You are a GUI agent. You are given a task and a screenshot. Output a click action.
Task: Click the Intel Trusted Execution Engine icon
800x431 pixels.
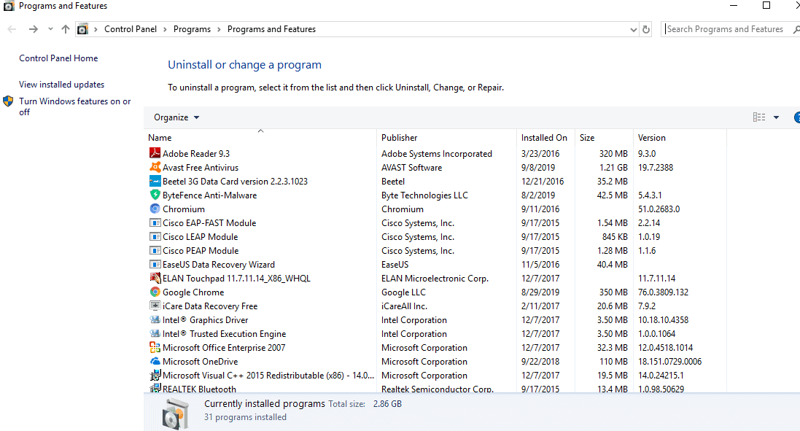[x=155, y=333]
